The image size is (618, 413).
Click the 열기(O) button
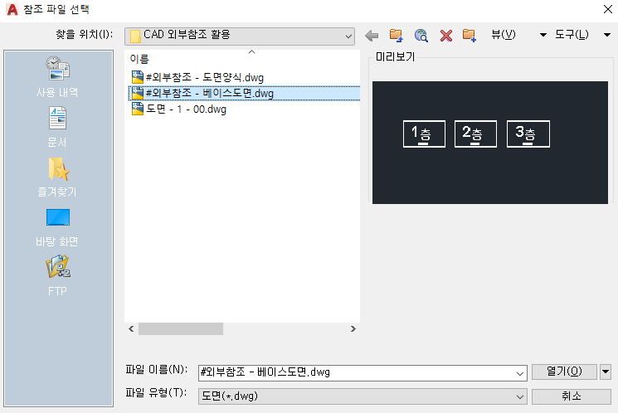tap(564, 372)
